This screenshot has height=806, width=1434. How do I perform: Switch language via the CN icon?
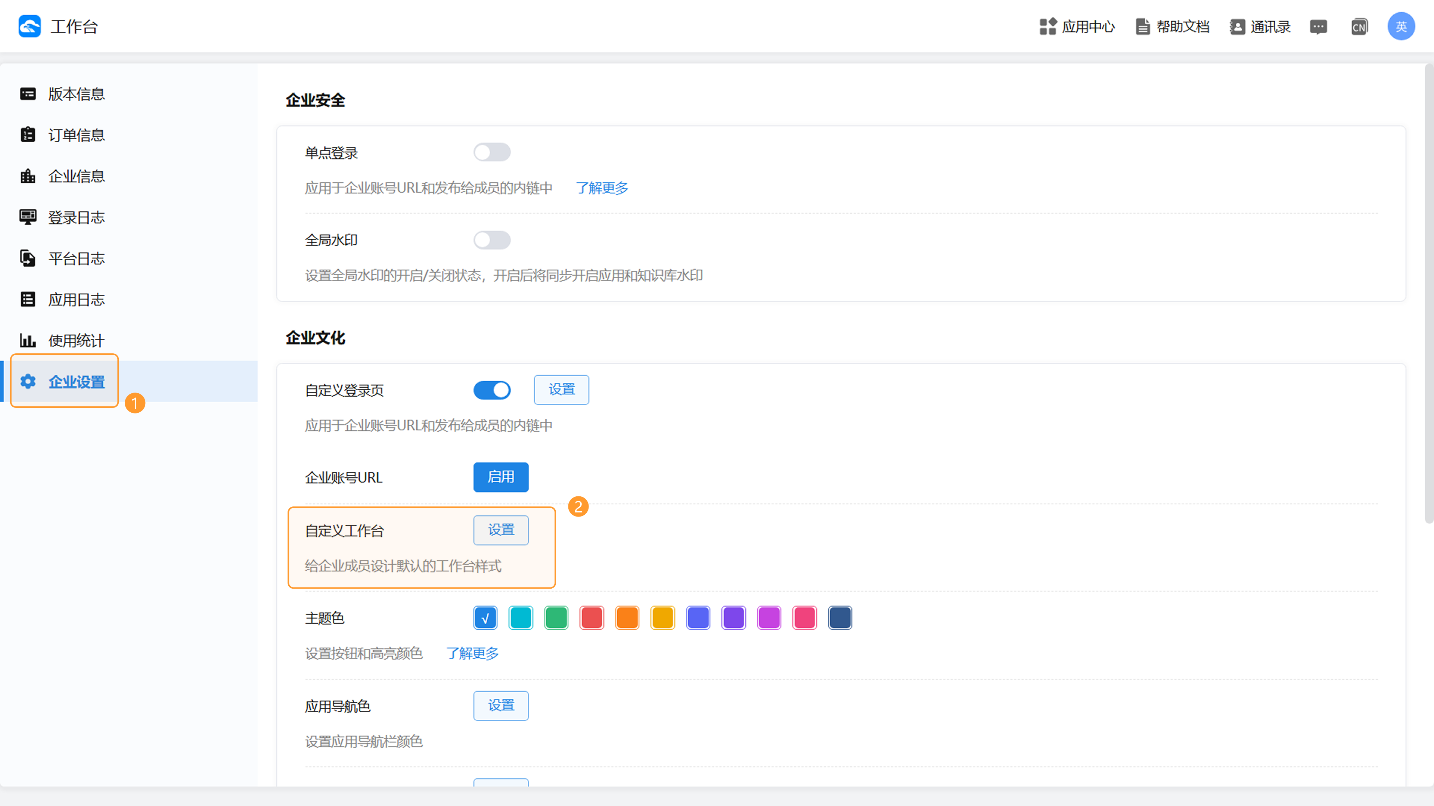click(1359, 27)
